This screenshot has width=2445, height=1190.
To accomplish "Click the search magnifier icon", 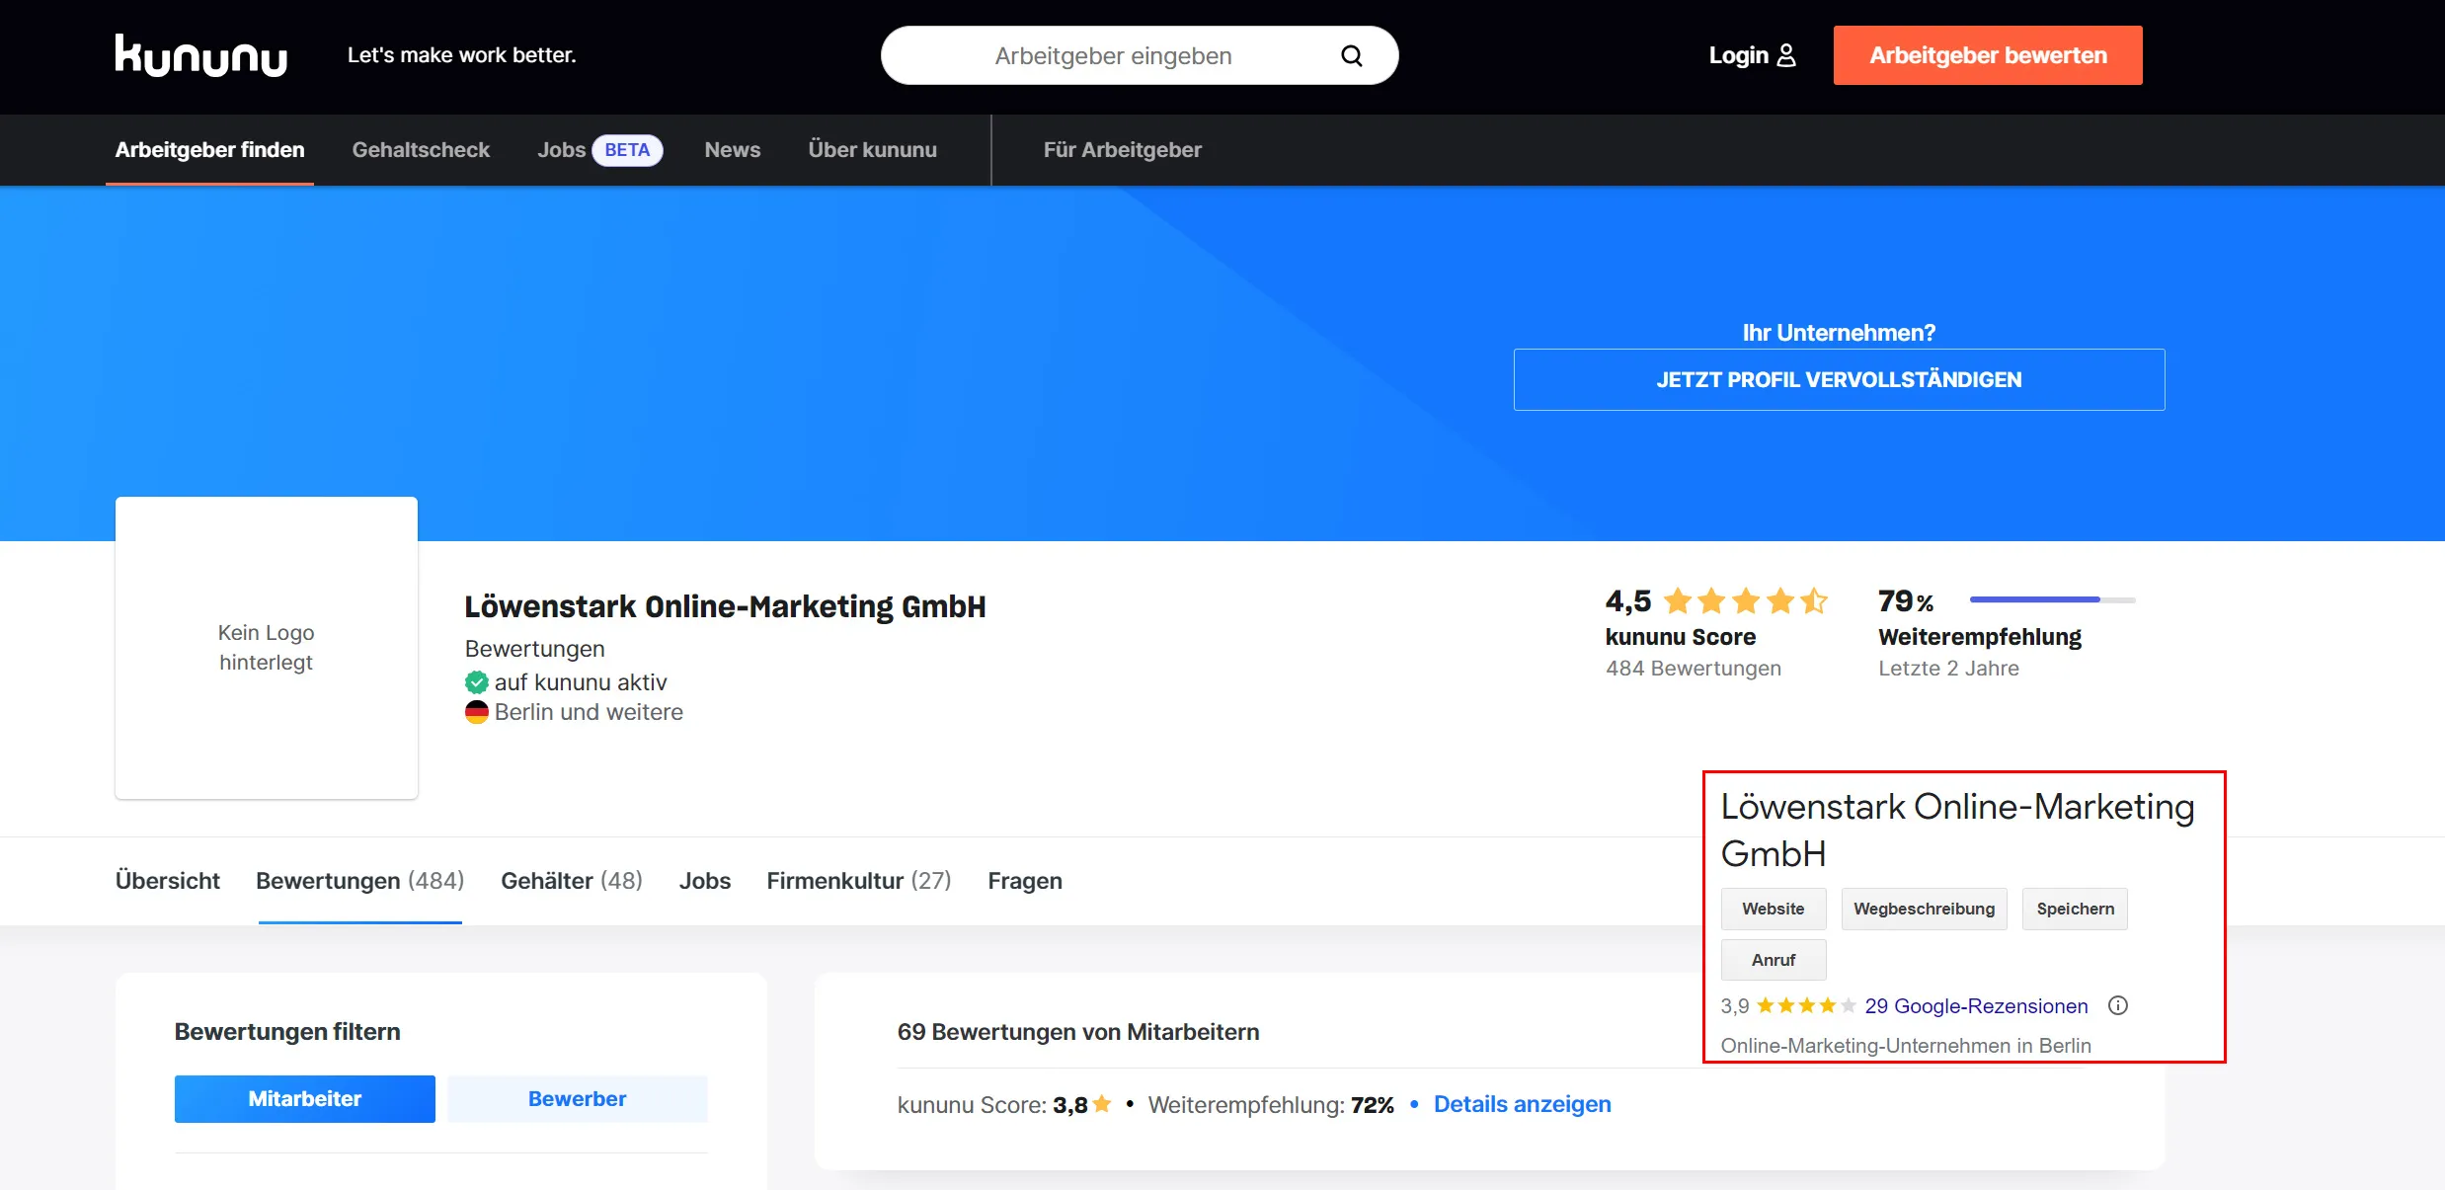I will [1352, 56].
